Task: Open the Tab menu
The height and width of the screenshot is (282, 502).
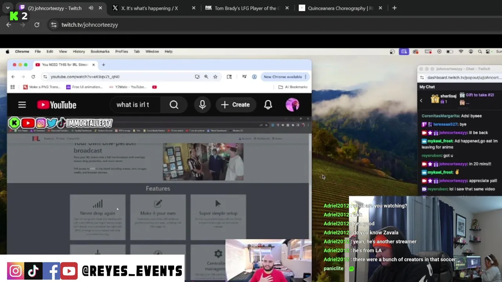Action: [136, 51]
